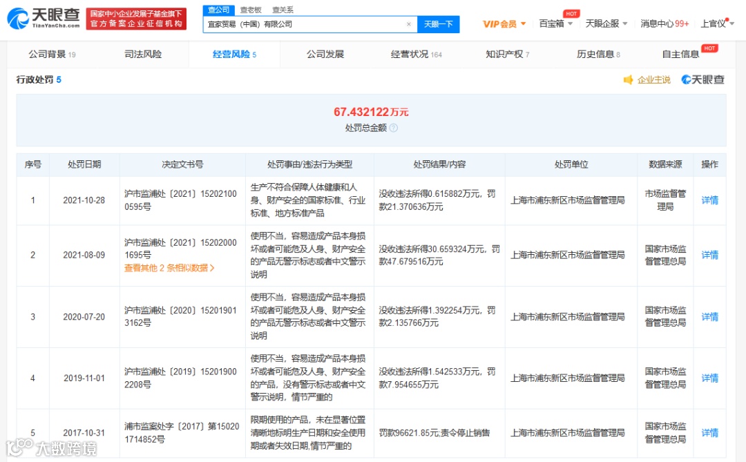Click 查看其他 2 条相似数据 link
The width and height of the screenshot is (746, 462).
click(x=169, y=268)
